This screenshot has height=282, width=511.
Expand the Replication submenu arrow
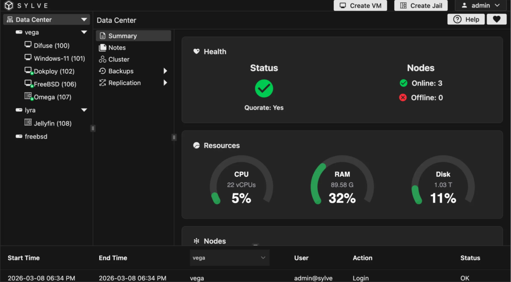(x=165, y=83)
